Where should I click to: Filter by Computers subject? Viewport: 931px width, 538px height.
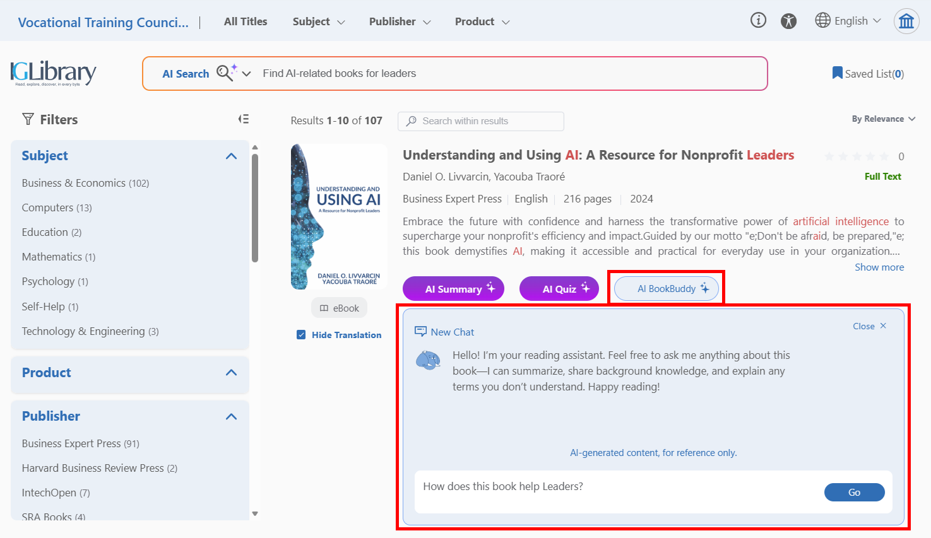point(57,208)
